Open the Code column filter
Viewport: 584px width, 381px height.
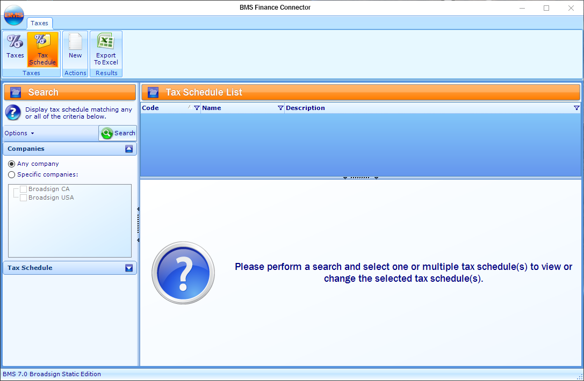(197, 108)
